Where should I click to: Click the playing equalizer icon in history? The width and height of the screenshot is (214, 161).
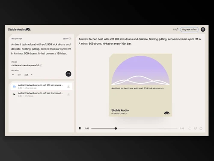pos(14,86)
